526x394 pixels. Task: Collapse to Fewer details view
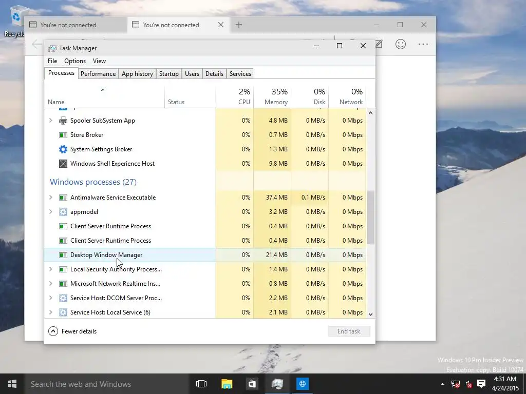coord(72,331)
